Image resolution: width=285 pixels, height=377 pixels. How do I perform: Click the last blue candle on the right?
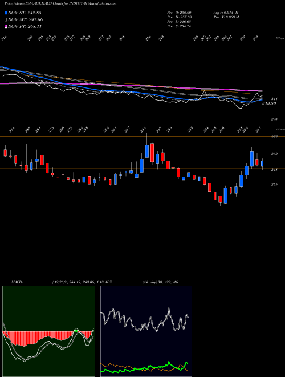[x=262, y=164]
